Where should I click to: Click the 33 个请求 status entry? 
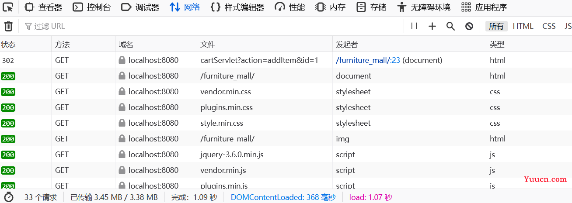tap(41, 197)
